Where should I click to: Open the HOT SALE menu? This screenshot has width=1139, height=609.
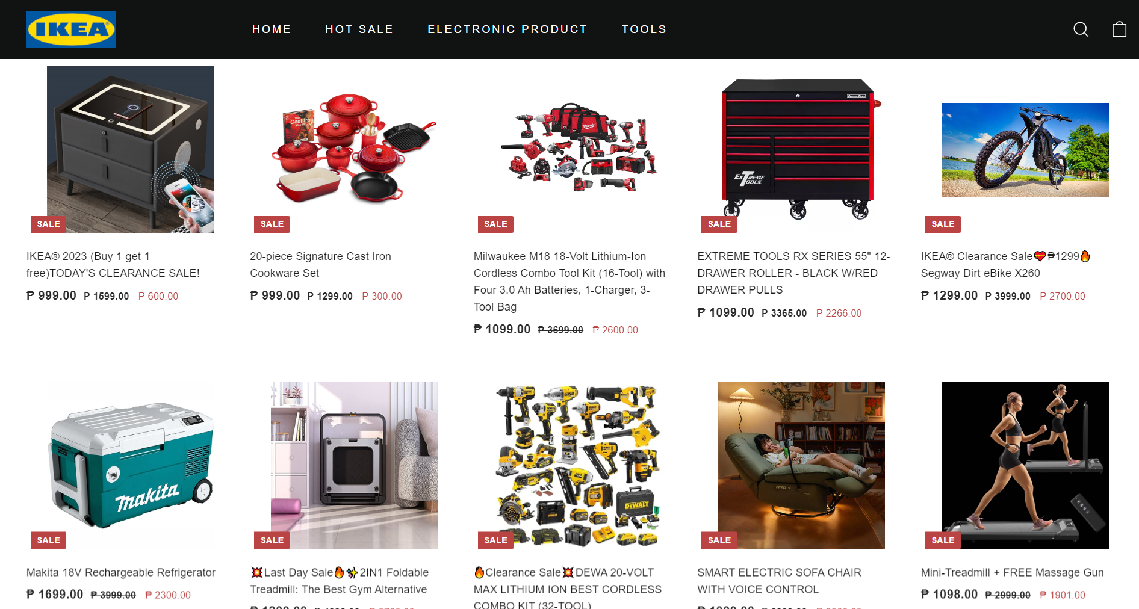(359, 29)
